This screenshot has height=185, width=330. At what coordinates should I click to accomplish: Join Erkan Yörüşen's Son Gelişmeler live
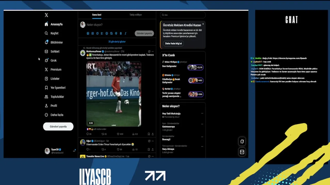tap(196, 67)
